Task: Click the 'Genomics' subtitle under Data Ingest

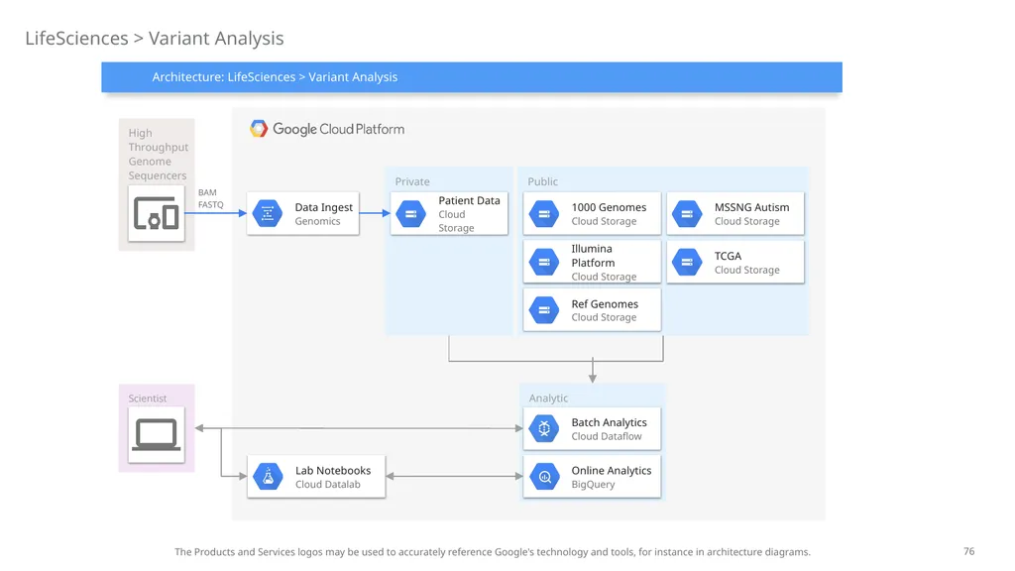Action: pyautogui.click(x=317, y=221)
